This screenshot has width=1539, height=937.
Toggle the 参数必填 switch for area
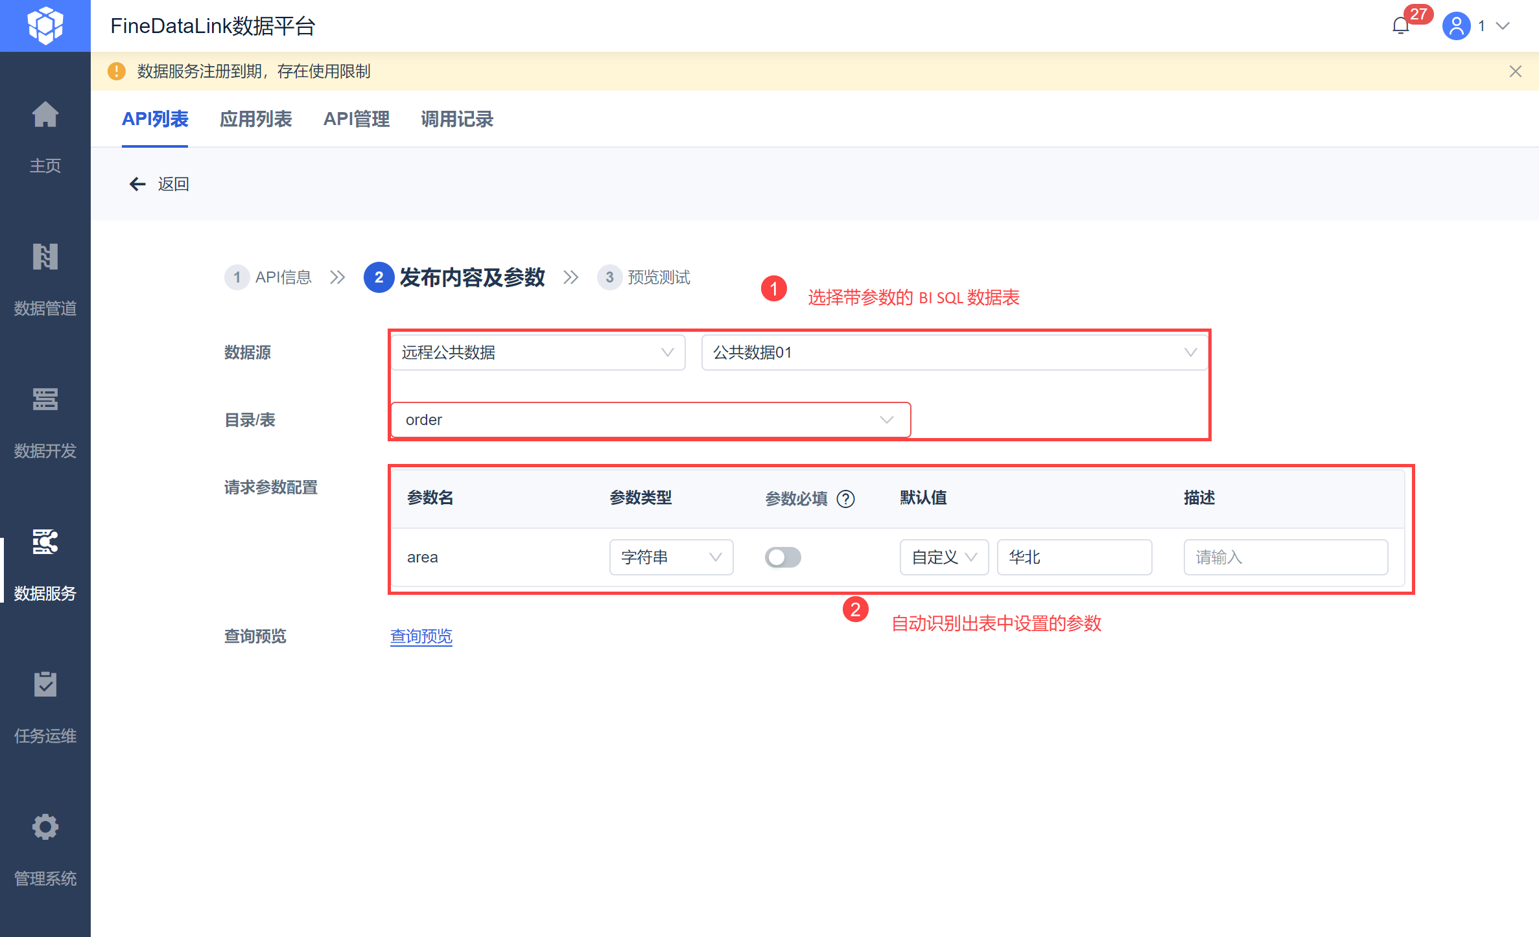pyautogui.click(x=782, y=557)
